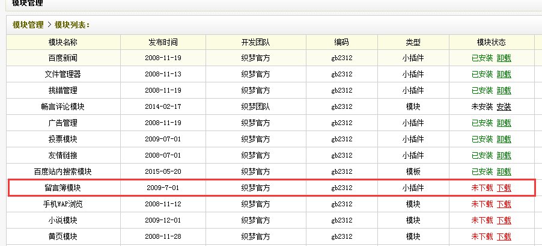Click 卸载 for 广告管理
Screen dimensions: 542x246
(x=504, y=123)
